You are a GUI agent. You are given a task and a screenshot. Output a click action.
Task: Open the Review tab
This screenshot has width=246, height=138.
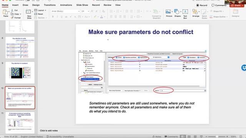tap(107, 5)
